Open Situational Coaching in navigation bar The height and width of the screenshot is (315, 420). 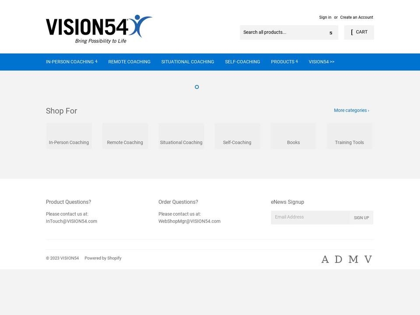[188, 62]
